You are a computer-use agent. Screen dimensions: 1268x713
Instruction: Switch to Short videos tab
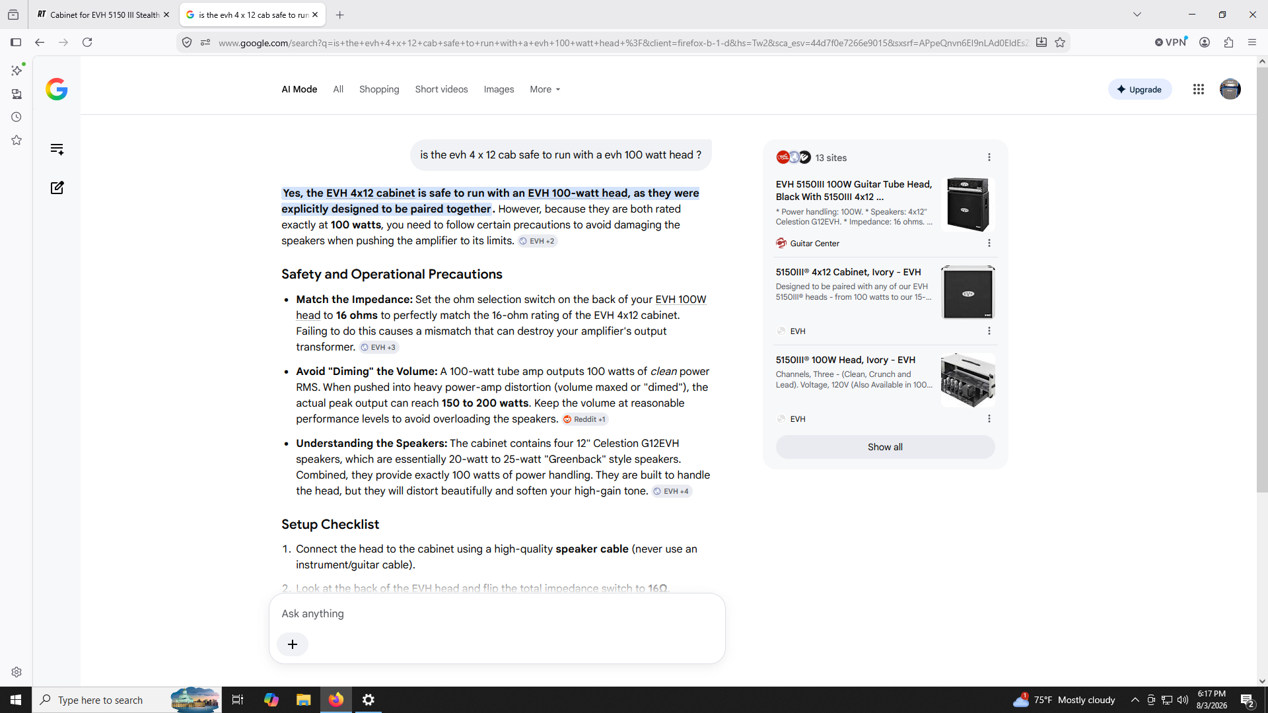point(441,89)
